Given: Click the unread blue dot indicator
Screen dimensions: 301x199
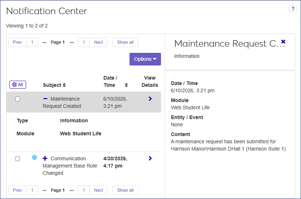Looking at the screenshot, I should click(x=34, y=157).
